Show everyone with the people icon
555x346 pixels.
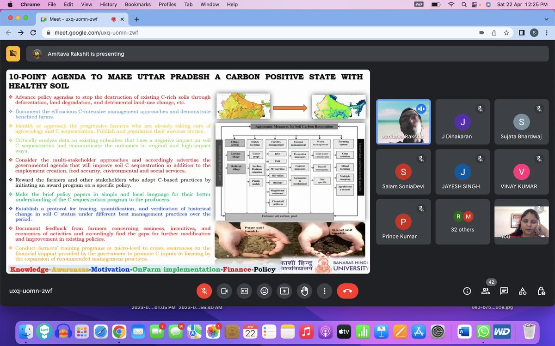tap(486, 291)
